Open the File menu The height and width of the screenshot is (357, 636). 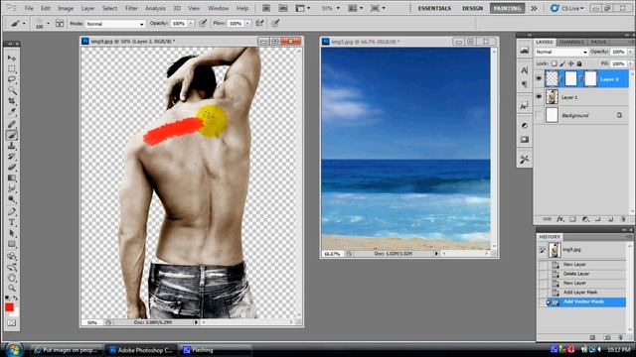click(29, 8)
